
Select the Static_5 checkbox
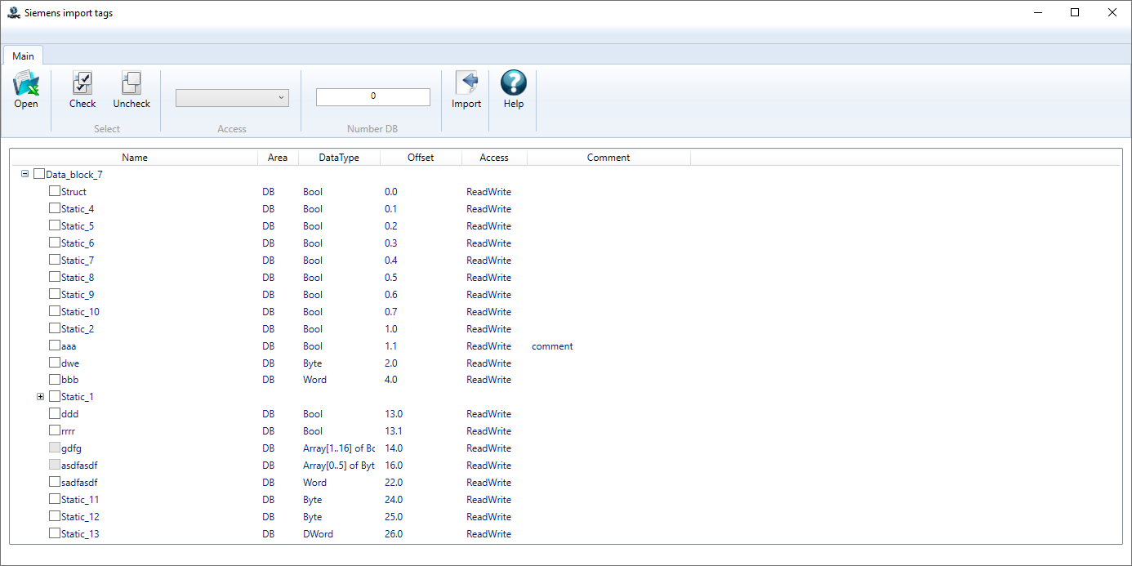[55, 225]
